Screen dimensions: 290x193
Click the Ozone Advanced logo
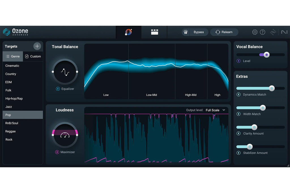[x=16, y=31]
